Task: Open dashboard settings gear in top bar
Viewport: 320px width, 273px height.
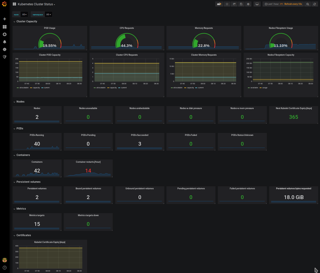Action: (x=248, y=4)
